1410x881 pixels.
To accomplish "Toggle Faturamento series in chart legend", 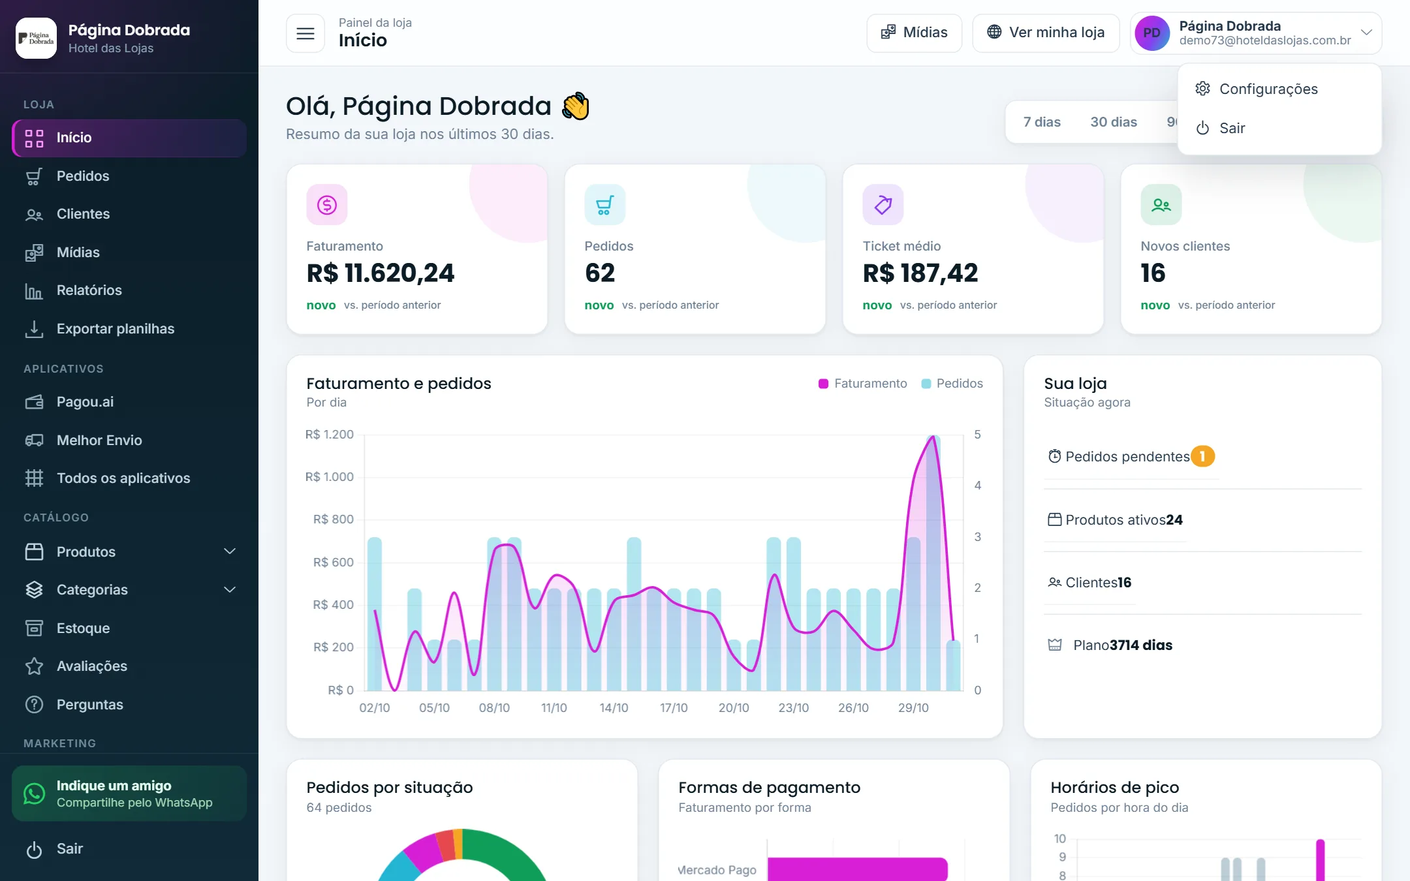I will 862,383.
